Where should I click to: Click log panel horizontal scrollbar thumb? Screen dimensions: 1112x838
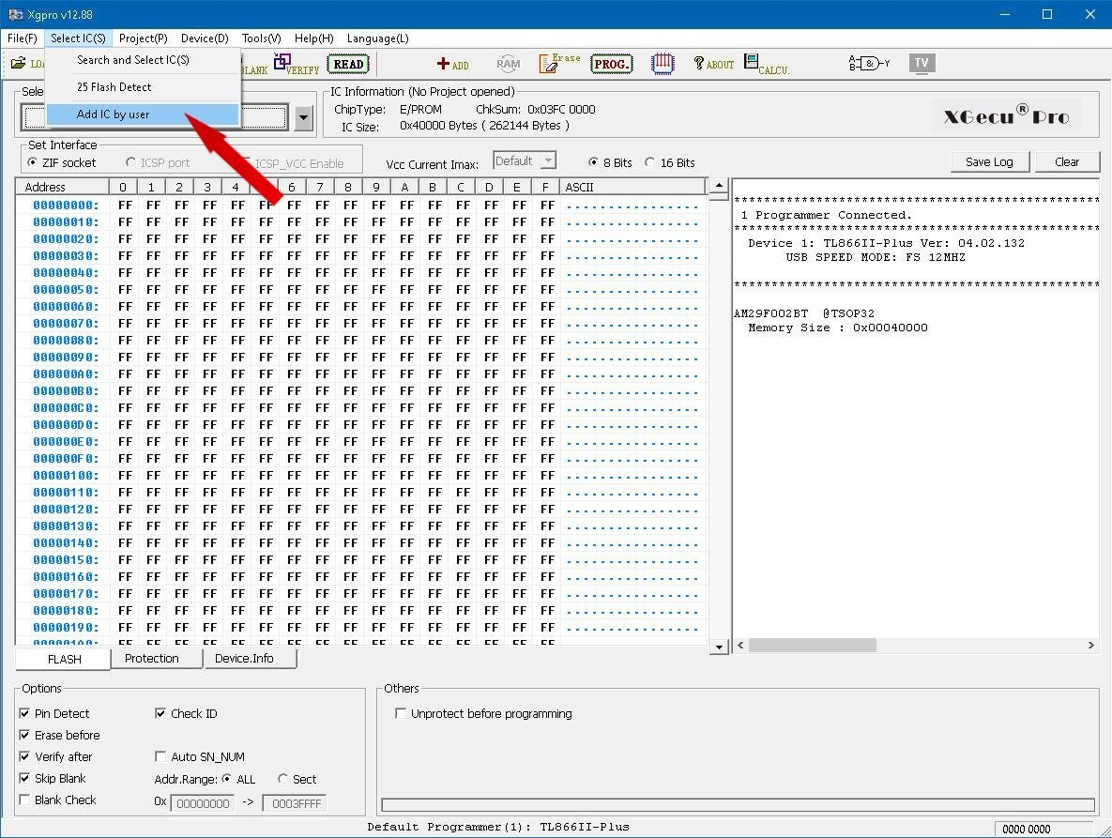coord(813,646)
